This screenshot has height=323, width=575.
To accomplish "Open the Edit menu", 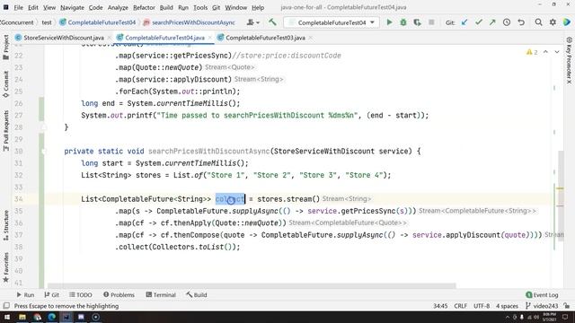I will click(33, 7).
